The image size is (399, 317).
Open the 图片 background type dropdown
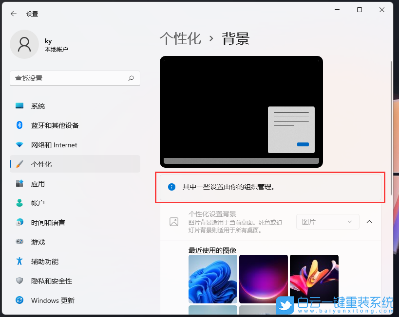(327, 222)
